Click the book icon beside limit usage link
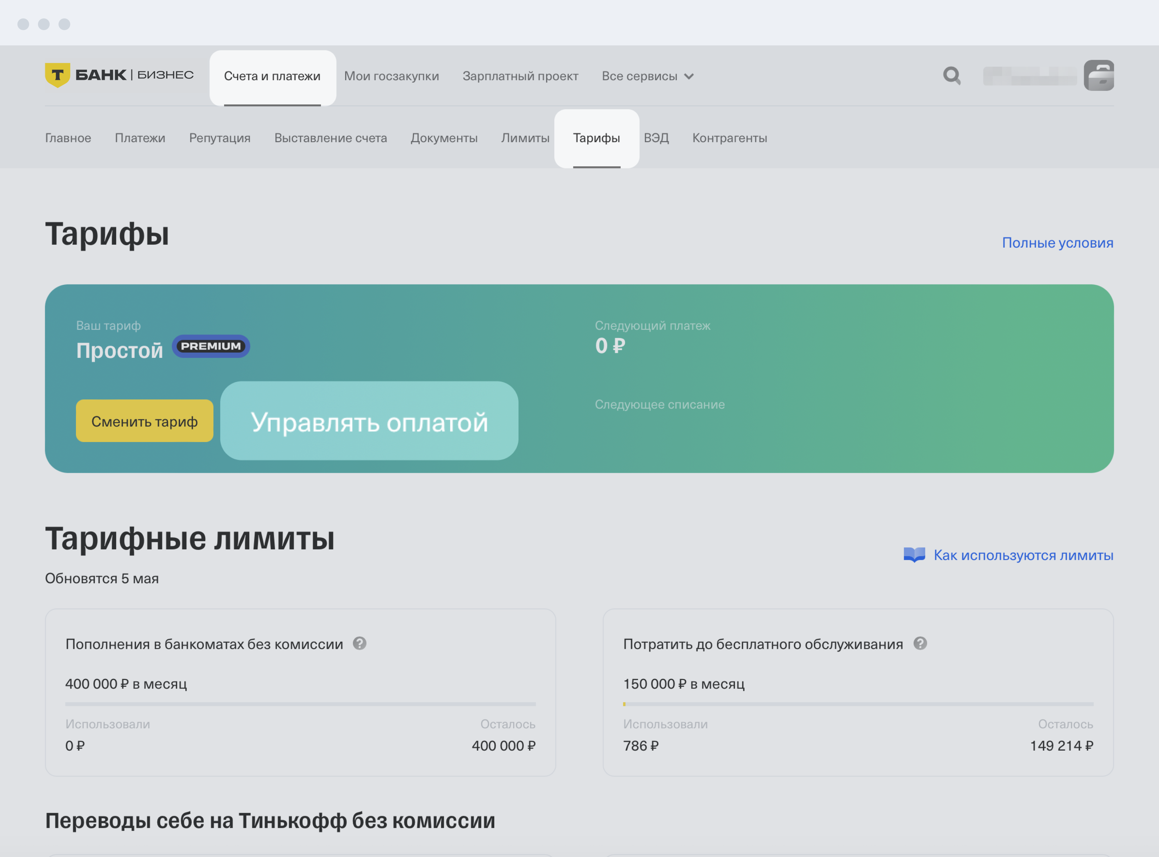 click(914, 555)
